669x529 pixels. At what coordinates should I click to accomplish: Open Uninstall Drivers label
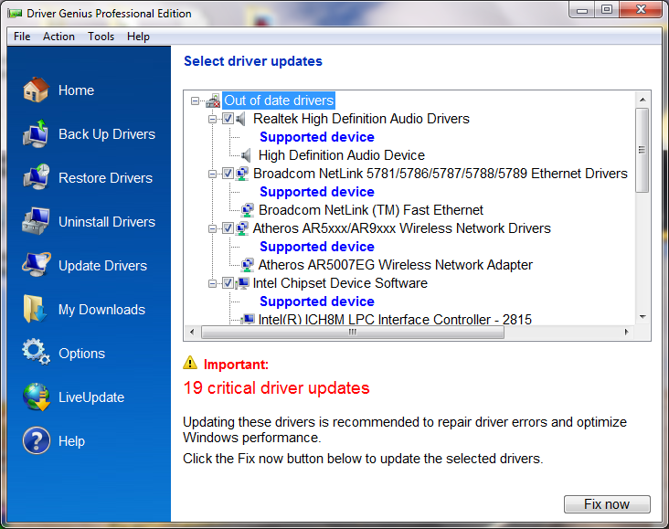point(107,222)
